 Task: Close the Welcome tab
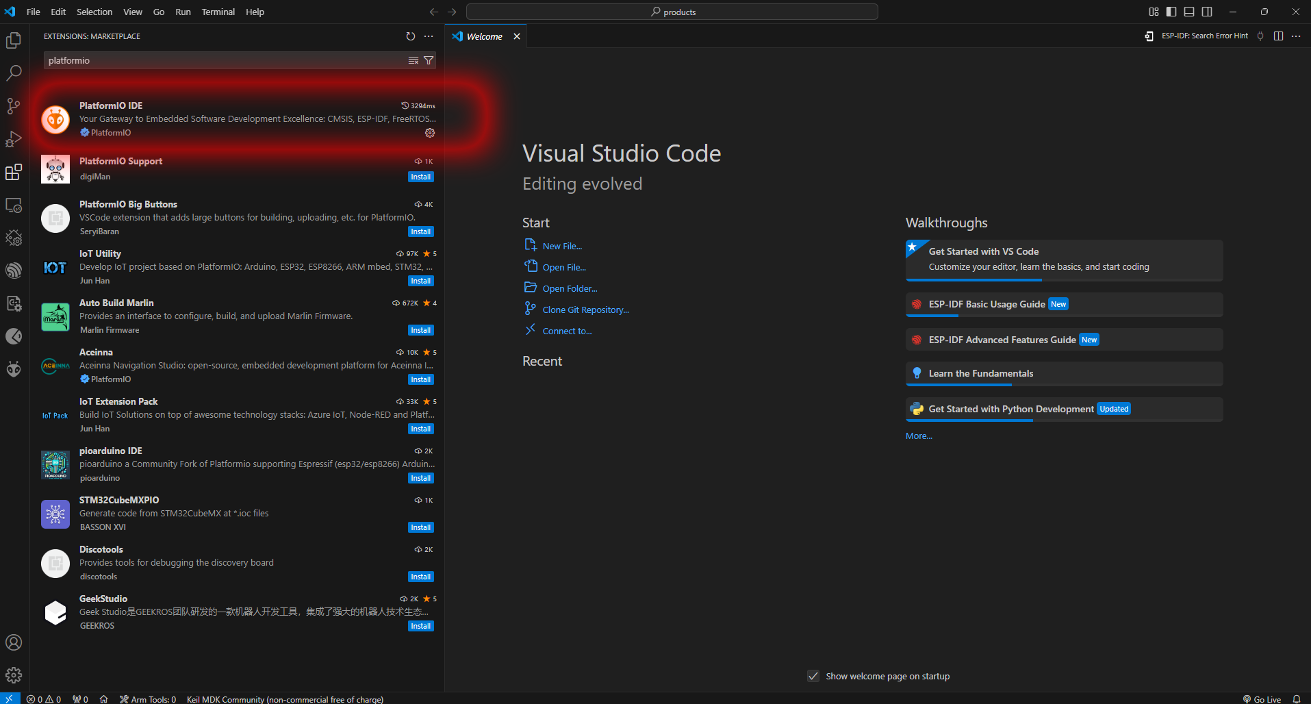coord(517,36)
